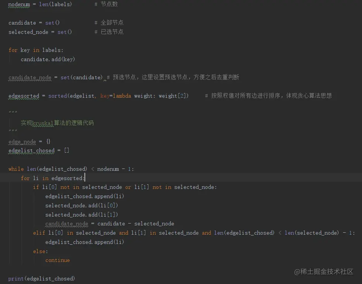This screenshot has width=362, height=284.
Task: Click the 'elif li[0] in selected_node' line
Action: tap(194, 233)
